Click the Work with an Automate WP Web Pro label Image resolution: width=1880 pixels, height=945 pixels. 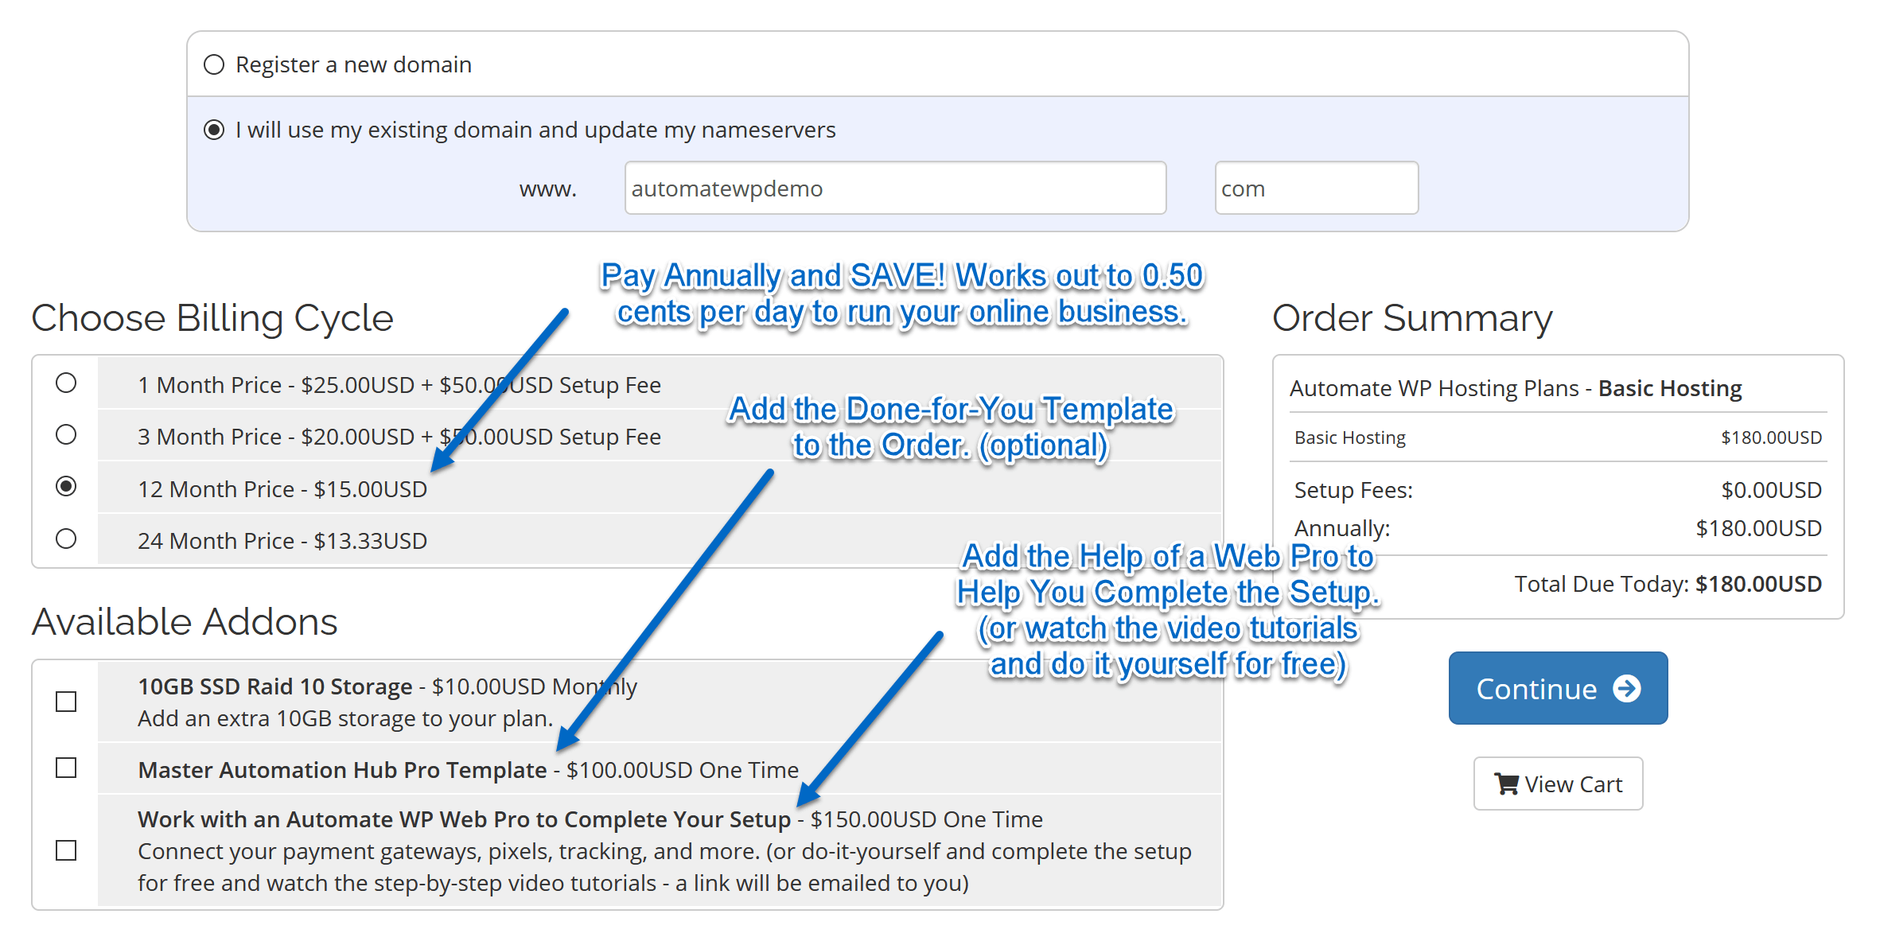(x=464, y=819)
